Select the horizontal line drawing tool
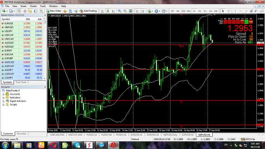 [x=241, y=11]
